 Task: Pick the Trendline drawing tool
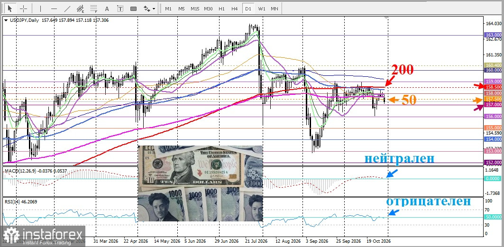67,9
